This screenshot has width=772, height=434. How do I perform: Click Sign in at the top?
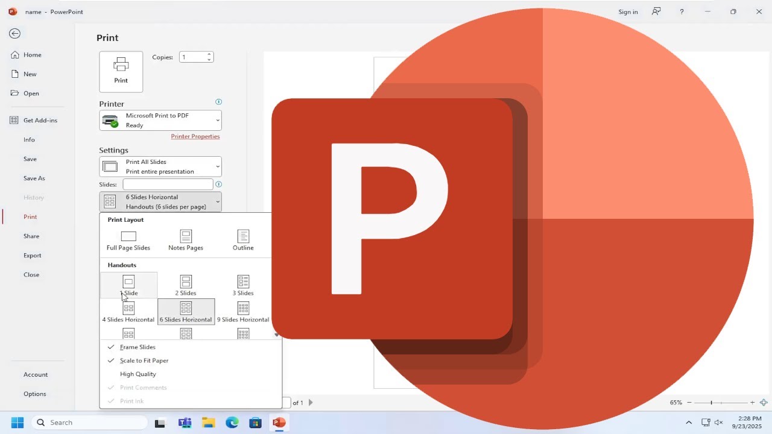628,12
